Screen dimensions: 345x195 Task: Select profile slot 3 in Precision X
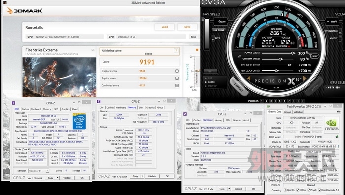[x=271, y=101]
